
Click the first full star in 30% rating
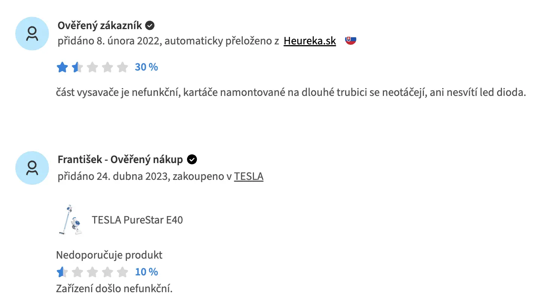tap(62, 67)
